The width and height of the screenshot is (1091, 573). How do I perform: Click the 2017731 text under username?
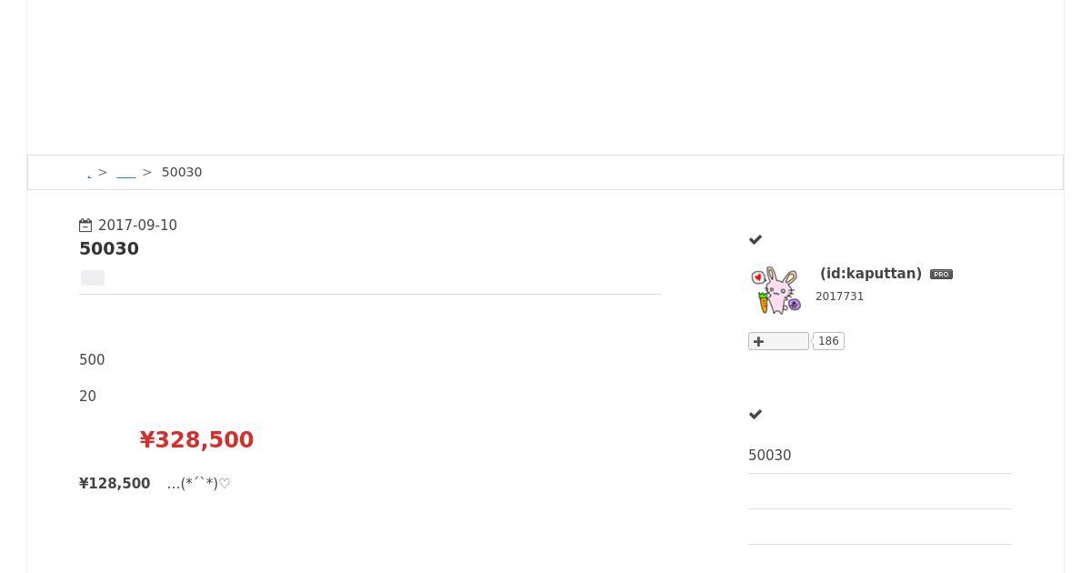coord(839,297)
